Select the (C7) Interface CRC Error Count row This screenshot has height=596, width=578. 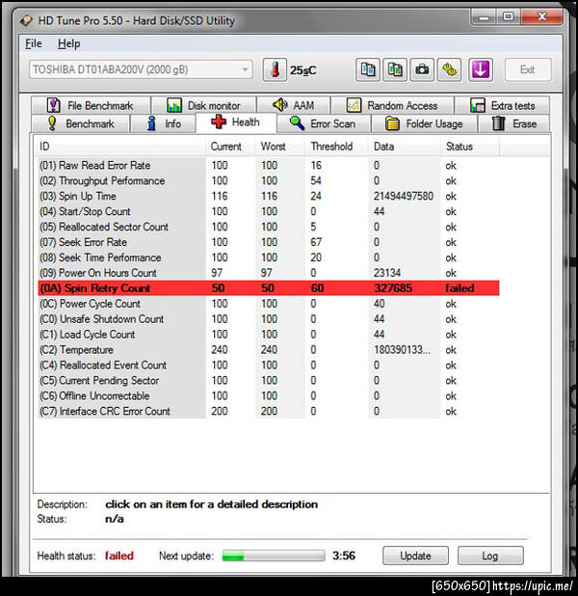tap(269, 411)
